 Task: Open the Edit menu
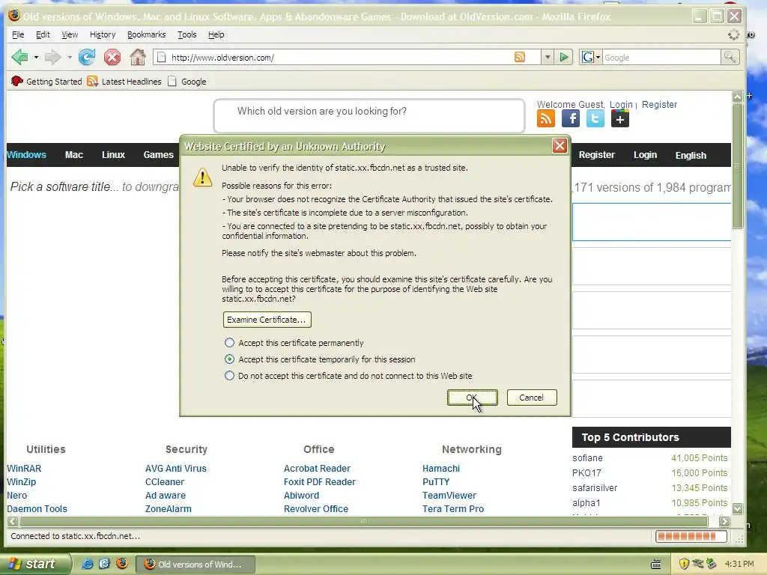[43, 34]
